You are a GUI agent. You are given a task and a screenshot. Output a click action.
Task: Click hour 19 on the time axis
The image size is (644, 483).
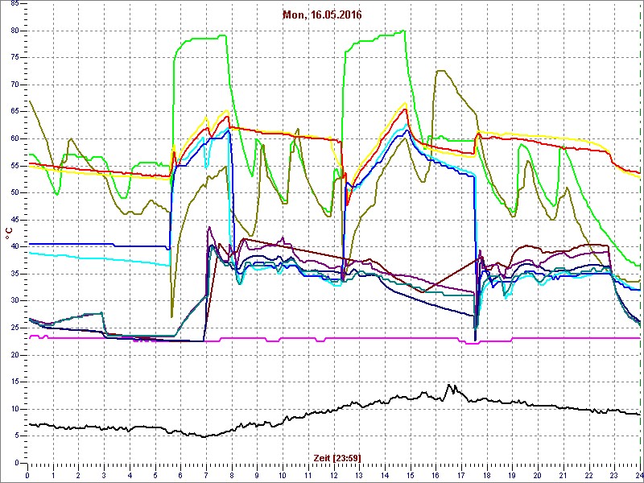tap(512, 475)
